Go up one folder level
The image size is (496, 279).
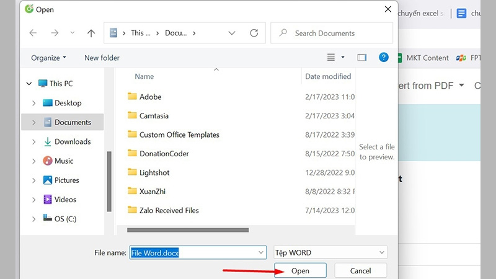click(x=91, y=33)
